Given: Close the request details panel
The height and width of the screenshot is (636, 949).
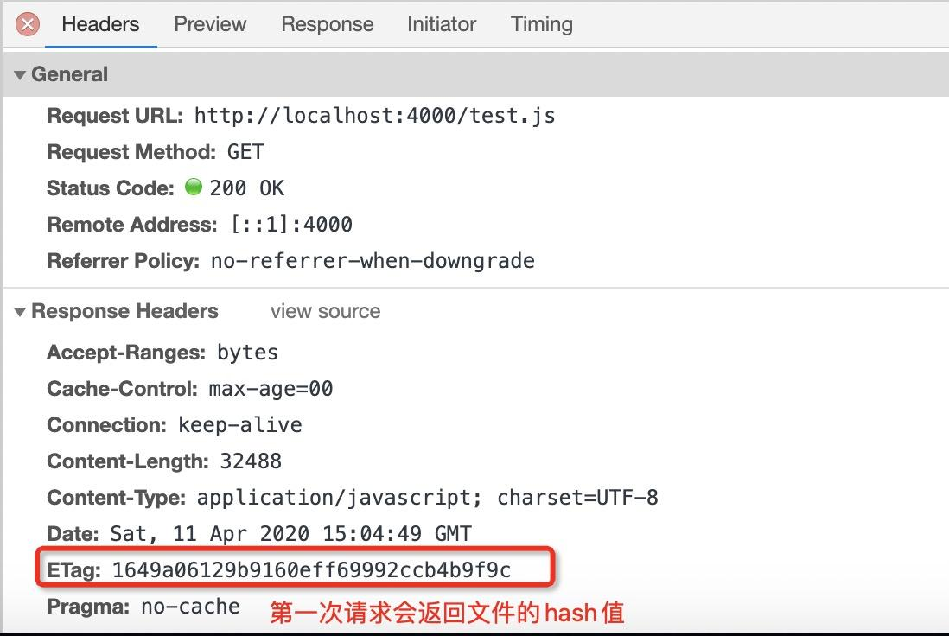Looking at the screenshot, I should point(28,25).
